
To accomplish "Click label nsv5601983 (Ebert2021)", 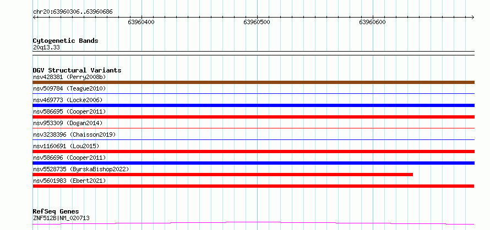I will (x=69, y=181).
